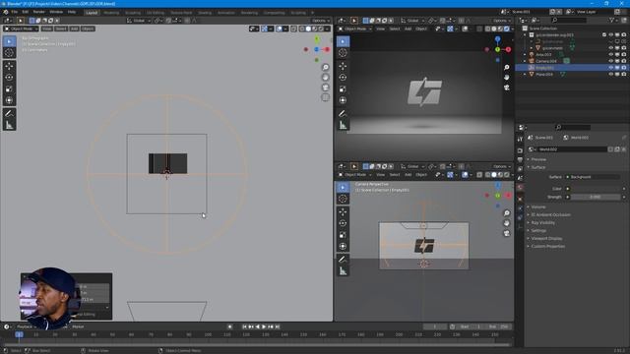630x354 pixels.
Task: Toggle visibility eye for Area.003
Action: click(610, 55)
